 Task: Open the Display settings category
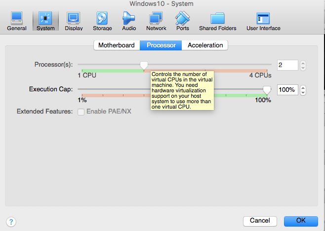pos(74,21)
